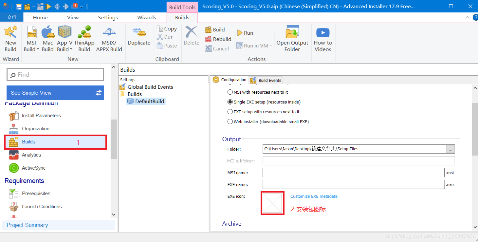Click the Customize EXE metadata link
Image resolution: width=478 pixels, height=242 pixels.
click(314, 196)
